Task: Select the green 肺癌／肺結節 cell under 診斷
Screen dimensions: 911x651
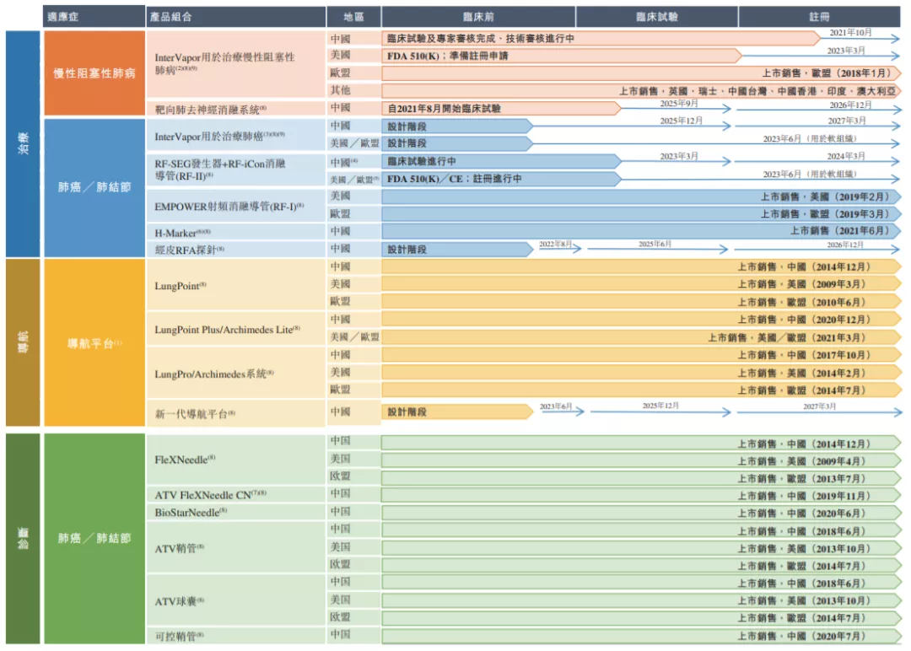Action: (x=94, y=538)
